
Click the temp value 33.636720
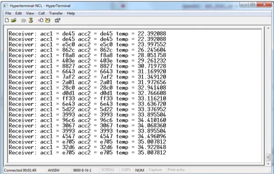(x=151, y=104)
